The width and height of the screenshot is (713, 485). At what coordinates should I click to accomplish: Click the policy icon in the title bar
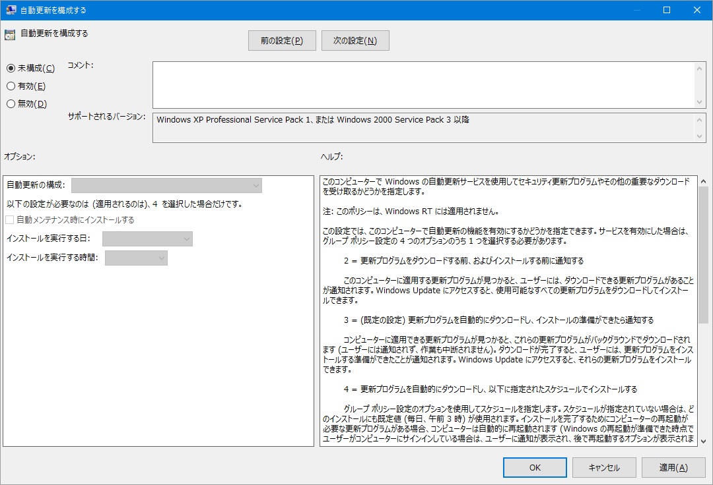(x=11, y=10)
